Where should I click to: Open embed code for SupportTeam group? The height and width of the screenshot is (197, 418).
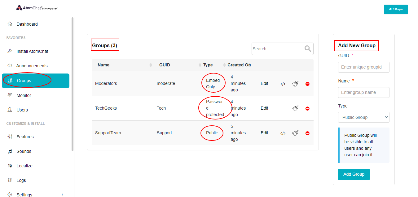pos(283,133)
